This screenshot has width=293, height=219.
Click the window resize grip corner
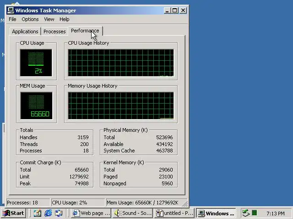click(185, 203)
